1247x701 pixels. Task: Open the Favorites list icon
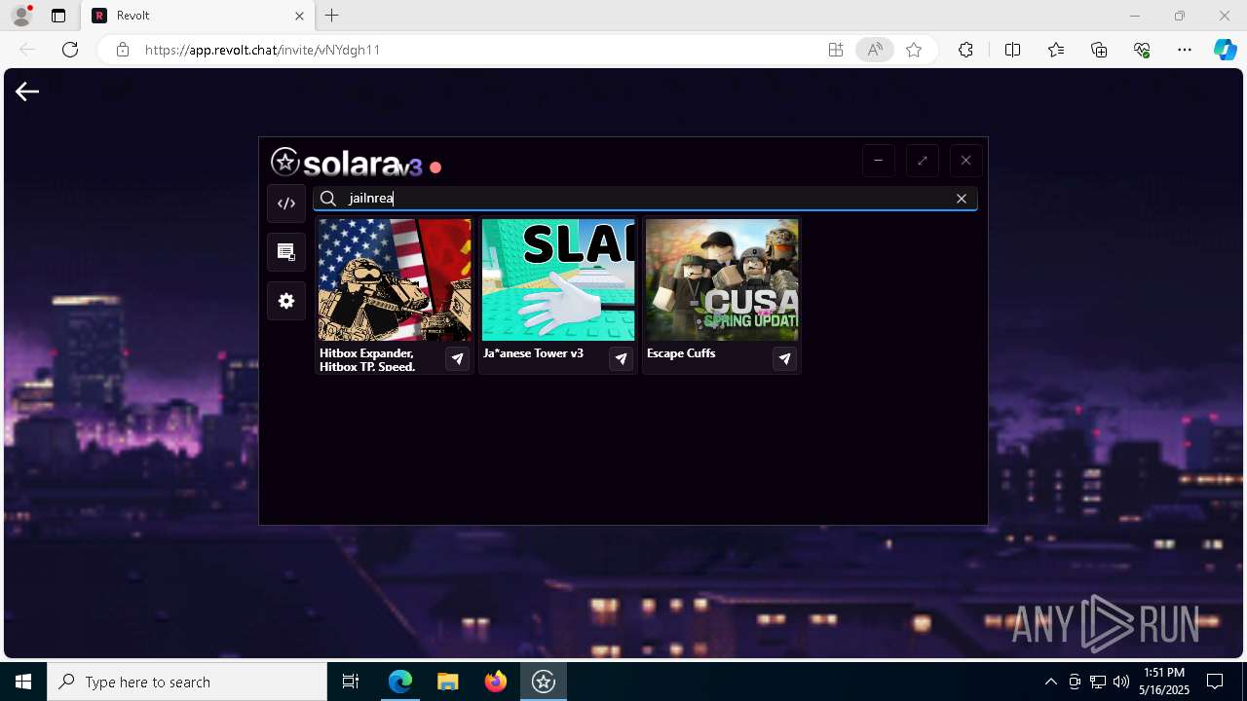point(1056,50)
